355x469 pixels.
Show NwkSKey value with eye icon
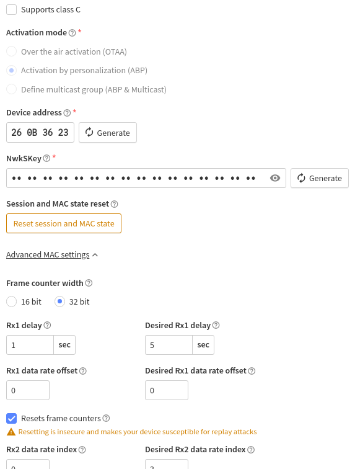click(275, 178)
